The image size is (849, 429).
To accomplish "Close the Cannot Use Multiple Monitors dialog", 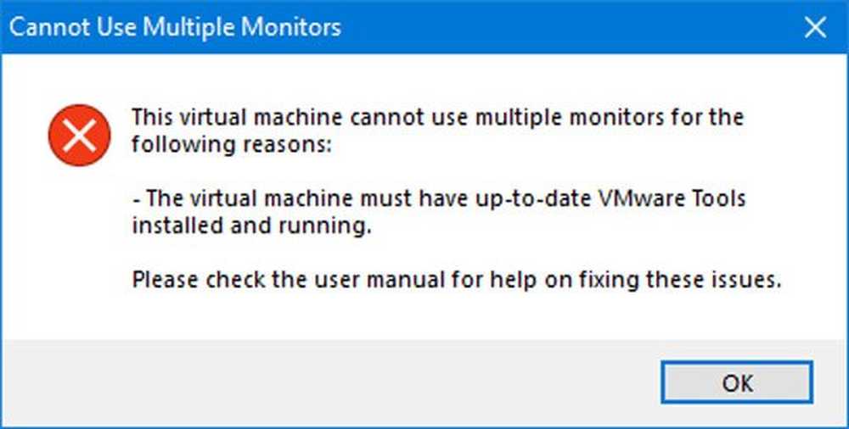I will point(815,27).
